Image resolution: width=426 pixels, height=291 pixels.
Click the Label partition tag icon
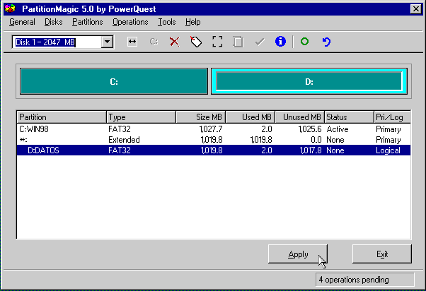196,42
